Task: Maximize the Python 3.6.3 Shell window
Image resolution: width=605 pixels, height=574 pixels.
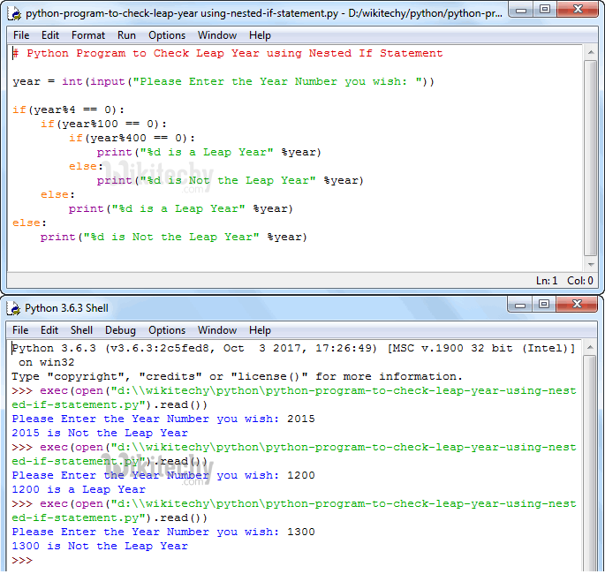Action: click(x=544, y=305)
